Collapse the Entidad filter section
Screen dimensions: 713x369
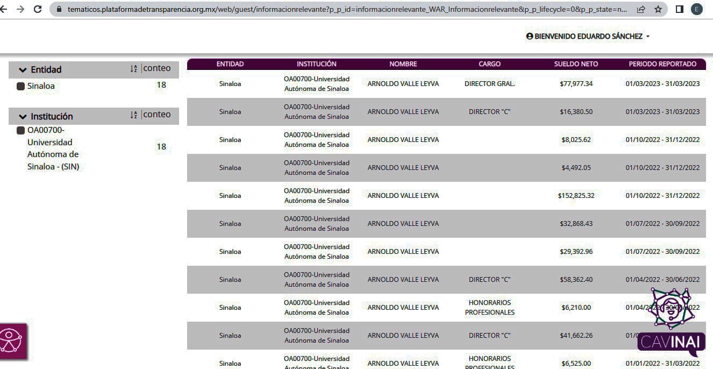pyautogui.click(x=23, y=70)
